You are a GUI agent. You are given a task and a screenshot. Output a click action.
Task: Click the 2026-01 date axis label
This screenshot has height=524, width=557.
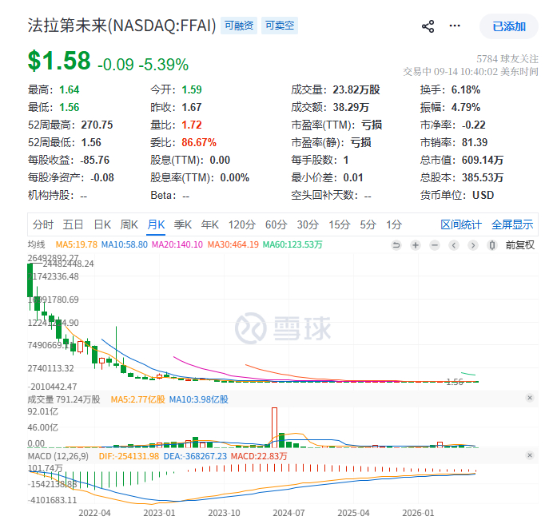418,513
